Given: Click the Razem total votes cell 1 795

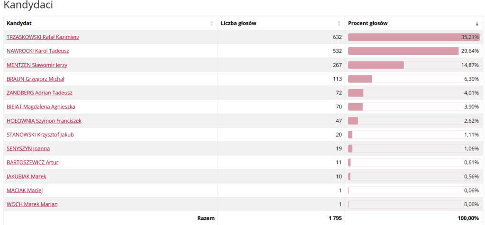Looking at the screenshot, I should pyautogui.click(x=334, y=218).
